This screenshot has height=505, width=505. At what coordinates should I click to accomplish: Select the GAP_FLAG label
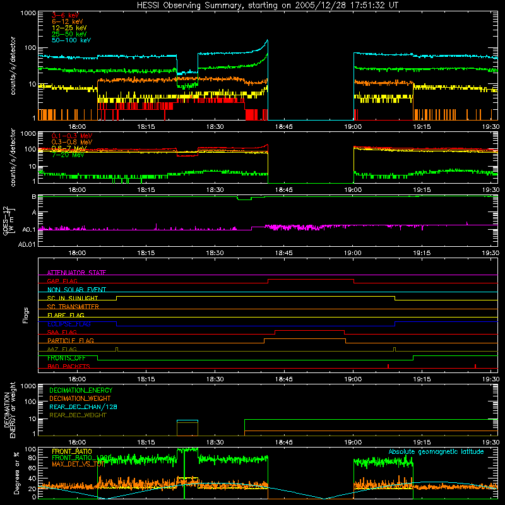(62, 281)
